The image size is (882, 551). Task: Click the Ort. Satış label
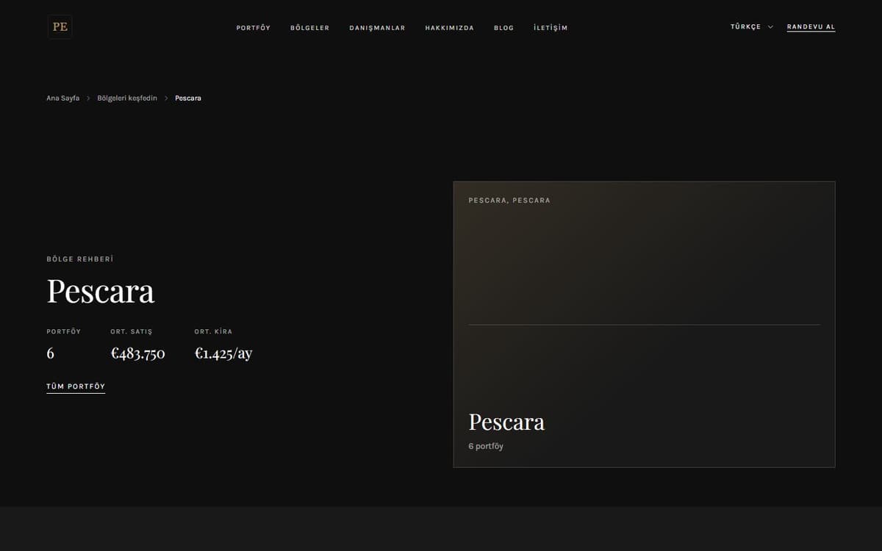tap(132, 331)
